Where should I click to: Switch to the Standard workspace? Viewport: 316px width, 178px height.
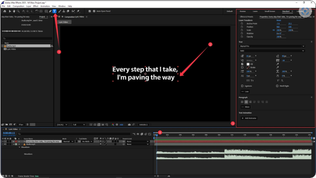coord(286,11)
